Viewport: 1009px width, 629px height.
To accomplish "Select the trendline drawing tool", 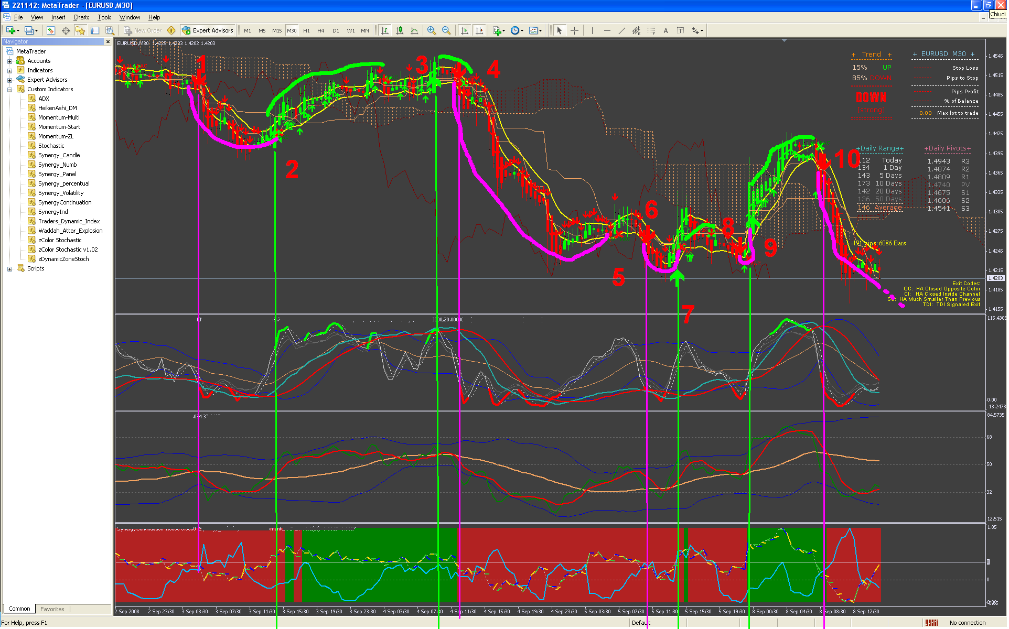I will tap(622, 30).
